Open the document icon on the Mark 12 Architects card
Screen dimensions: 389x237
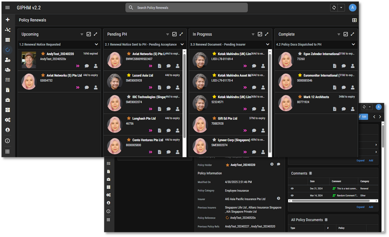[335, 109]
